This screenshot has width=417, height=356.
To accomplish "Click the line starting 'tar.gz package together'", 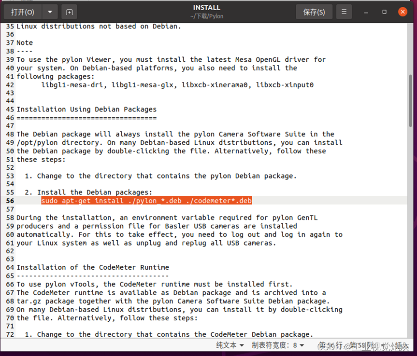I will 173,301.
